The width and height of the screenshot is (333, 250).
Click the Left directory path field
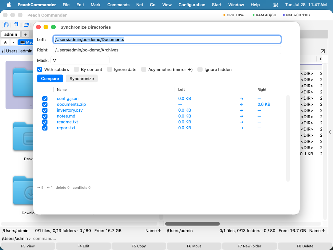click(x=167, y=39)
